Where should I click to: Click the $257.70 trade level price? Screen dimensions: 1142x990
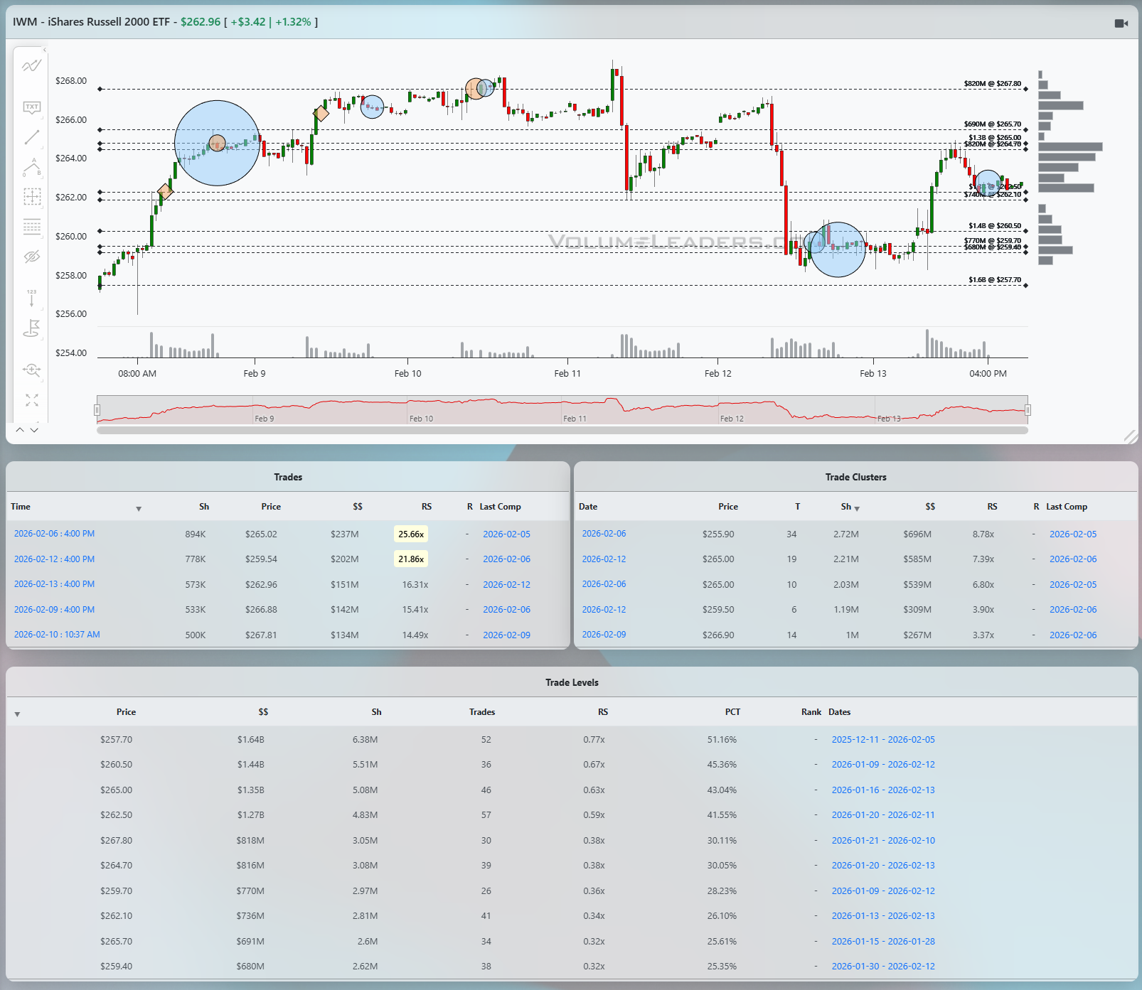coord(116,740)
